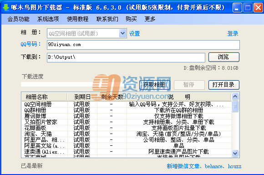Click the 设置 link beside album dropdown
The image size is (264, 175).
135,34
